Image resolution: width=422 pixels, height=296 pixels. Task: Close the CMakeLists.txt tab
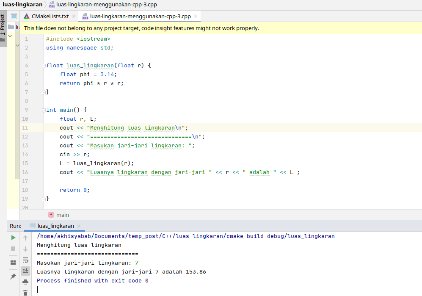click(x=74, y=16)
